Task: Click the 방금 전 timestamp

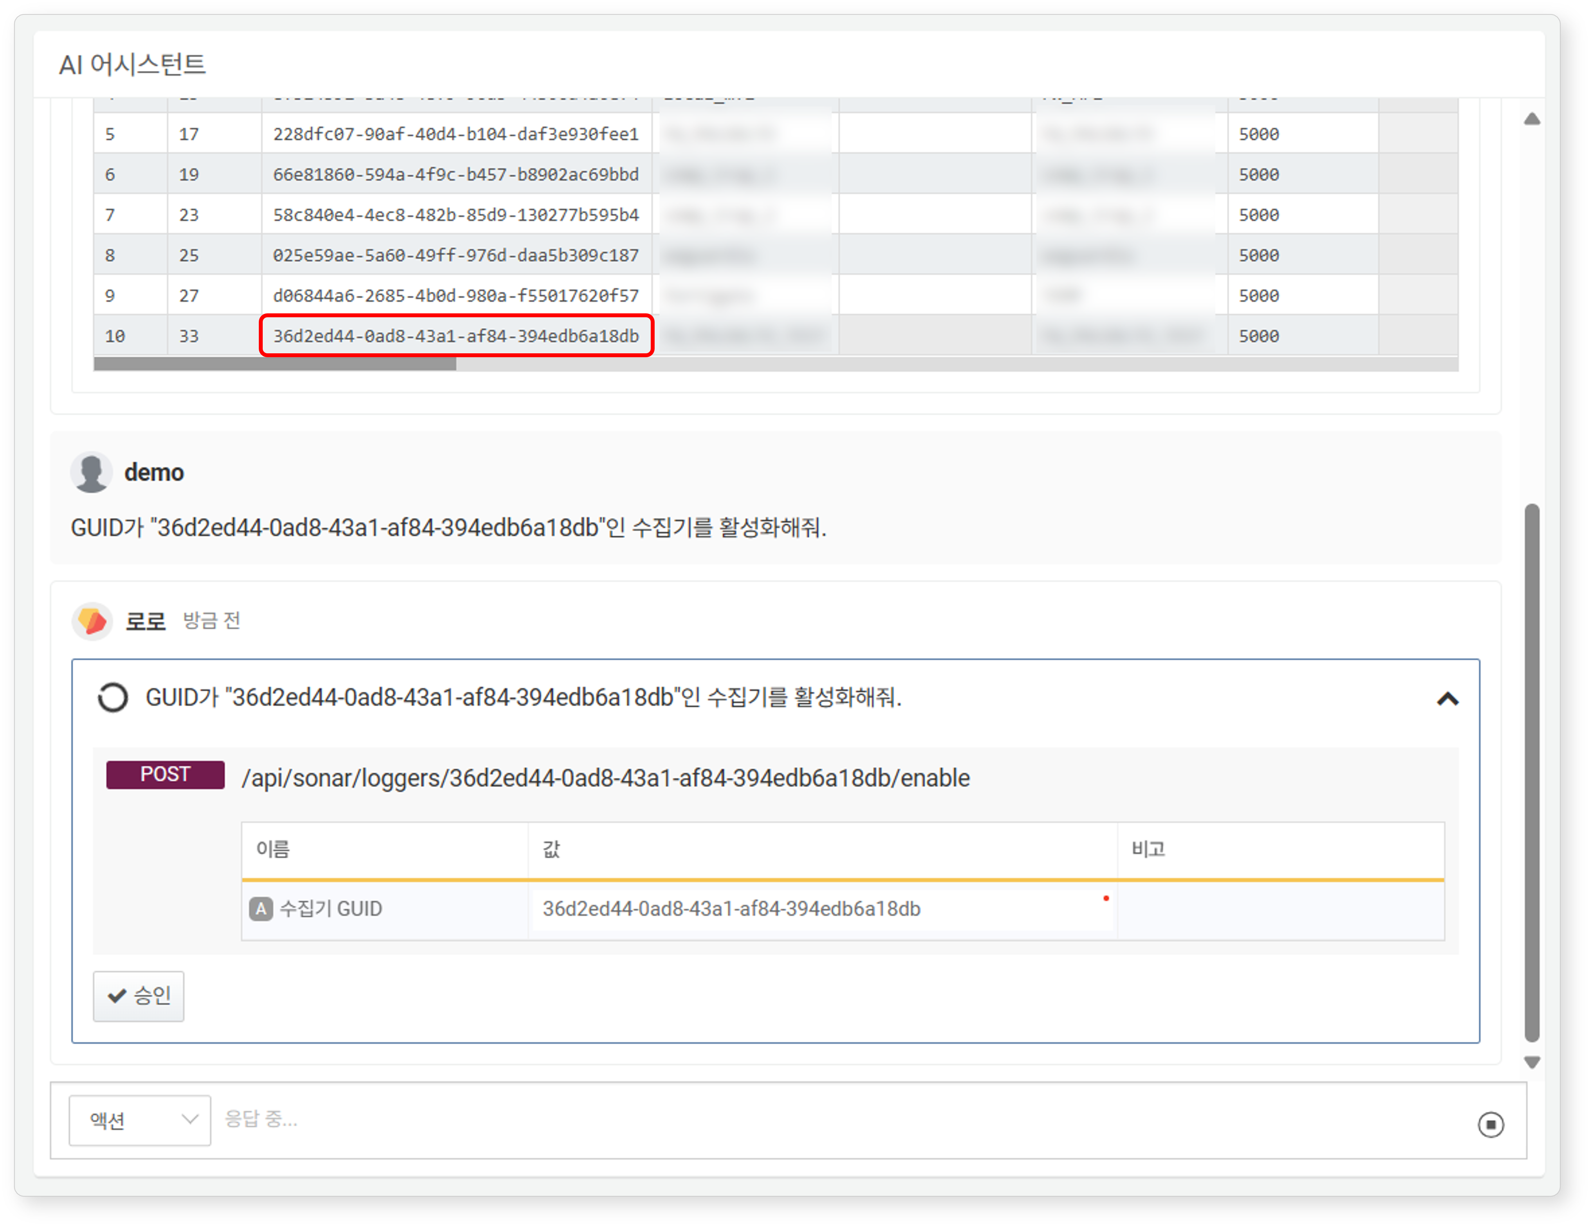Action: pyautogui.click(x=211, y=621)
